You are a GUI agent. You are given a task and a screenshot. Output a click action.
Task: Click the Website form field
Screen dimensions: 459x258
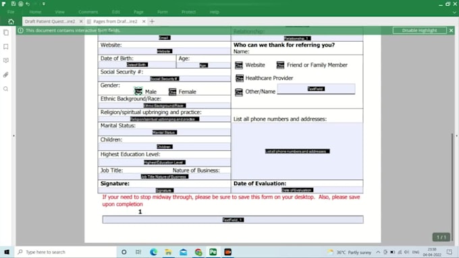click(164, 51)
